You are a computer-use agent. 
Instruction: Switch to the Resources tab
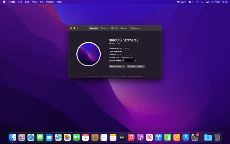(136, 28)
